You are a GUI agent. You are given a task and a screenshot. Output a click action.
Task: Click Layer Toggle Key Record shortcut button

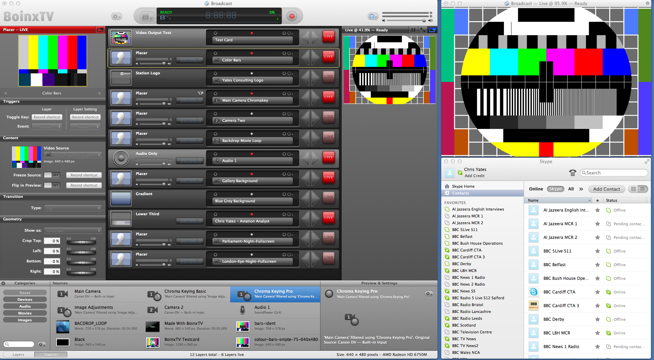[x=47, y=117]
